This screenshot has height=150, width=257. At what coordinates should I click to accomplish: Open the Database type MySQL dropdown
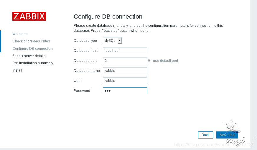coord(112,41)
